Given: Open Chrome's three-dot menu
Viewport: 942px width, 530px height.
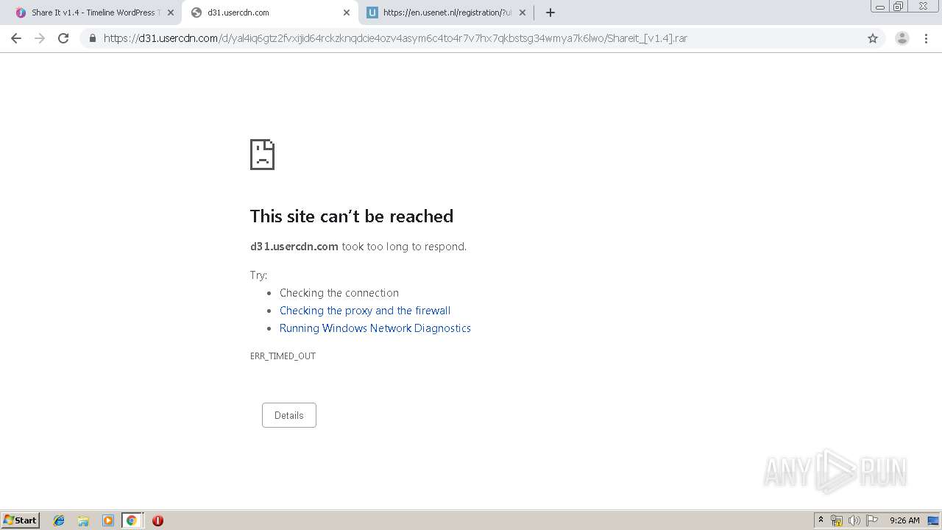Looking at the screenshot, I should 926,38.
